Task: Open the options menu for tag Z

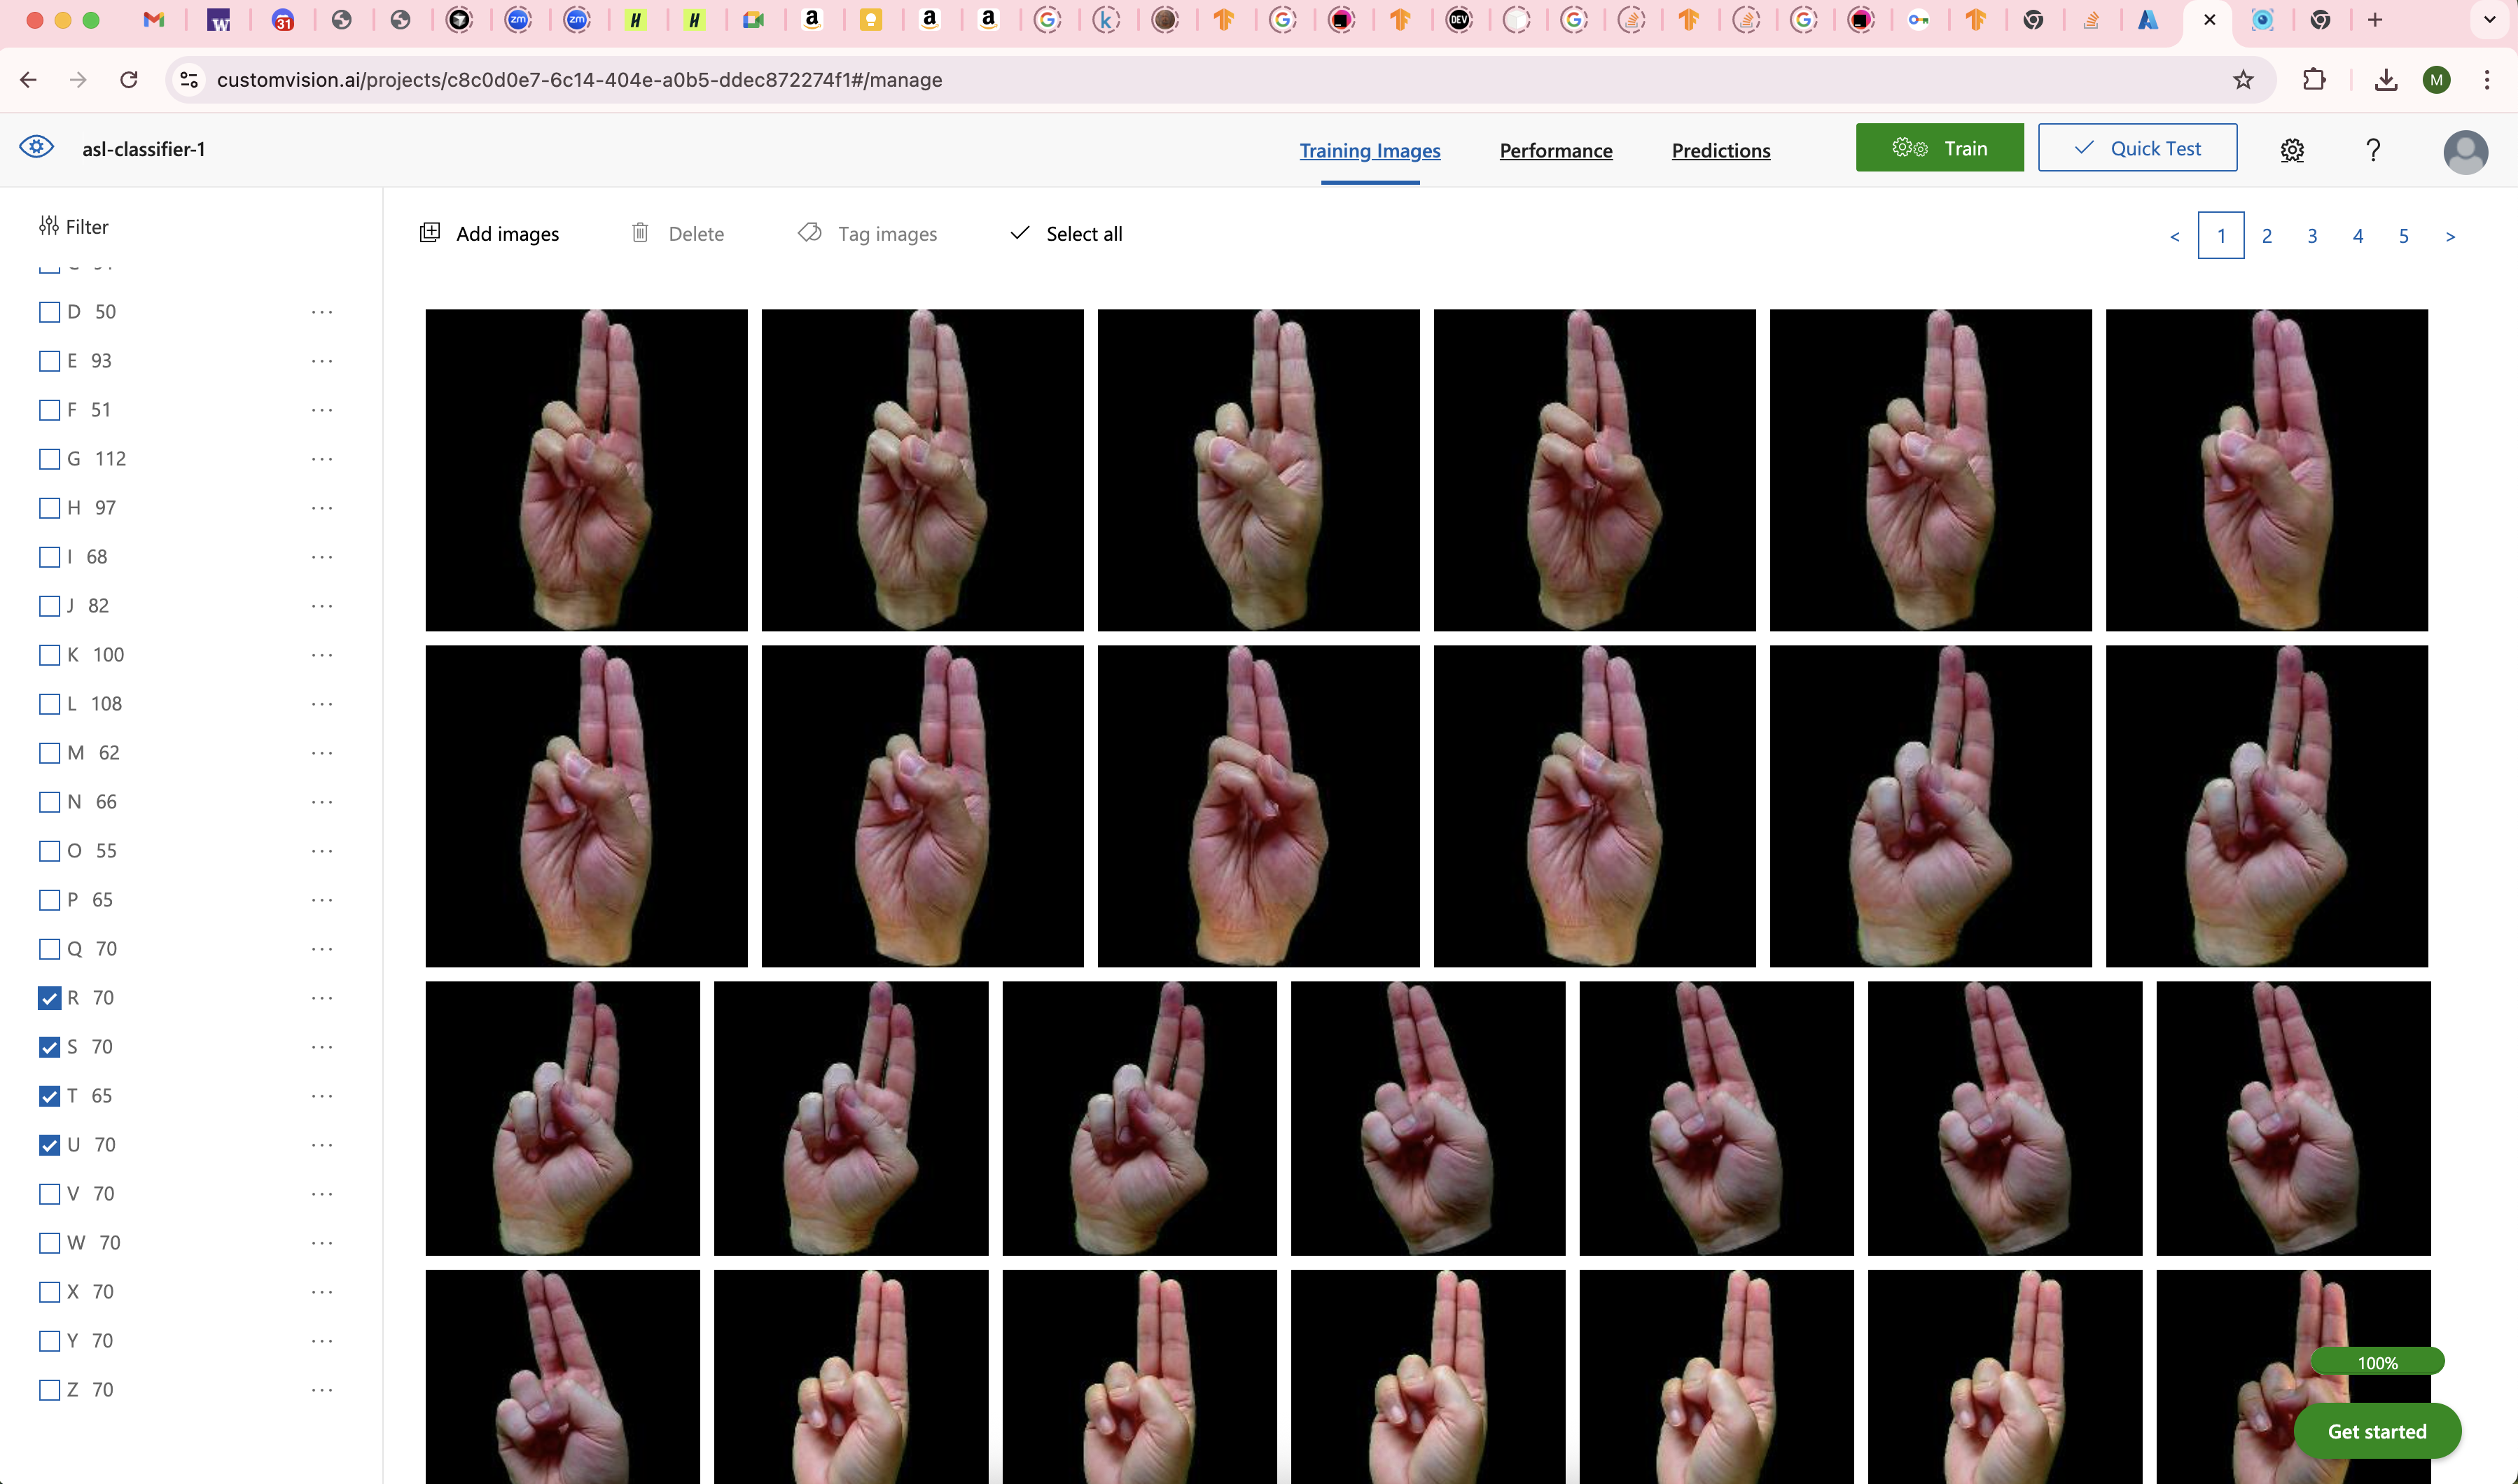Action: [x=321, y=1390]
